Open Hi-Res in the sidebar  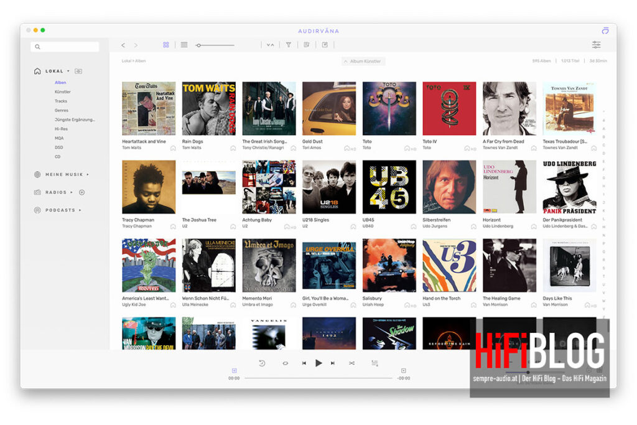pyautogui.click(x=60, y=129)
